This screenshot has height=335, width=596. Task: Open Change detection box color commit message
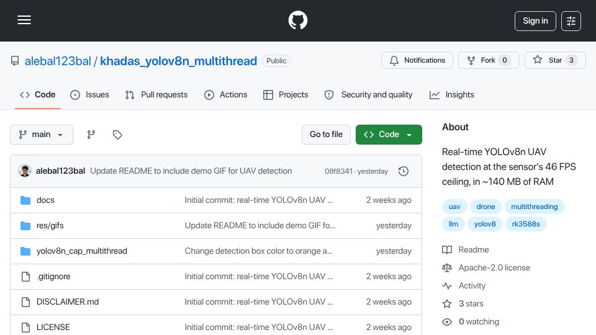[259, 251]
